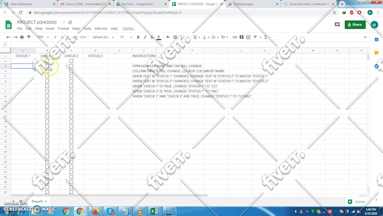
Task: Create a filter with funnel icon
Action: coord(255,37)
